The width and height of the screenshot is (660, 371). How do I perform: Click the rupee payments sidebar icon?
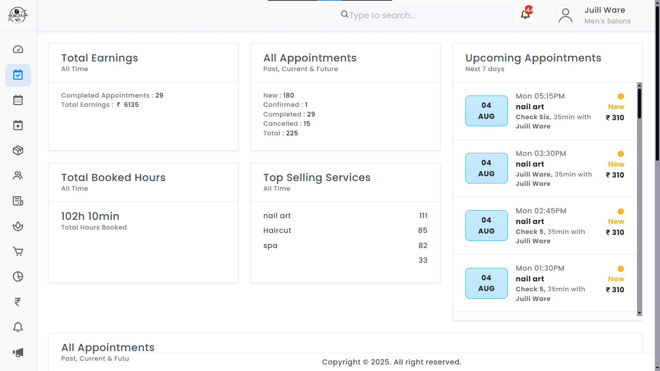tap(18, 302)
